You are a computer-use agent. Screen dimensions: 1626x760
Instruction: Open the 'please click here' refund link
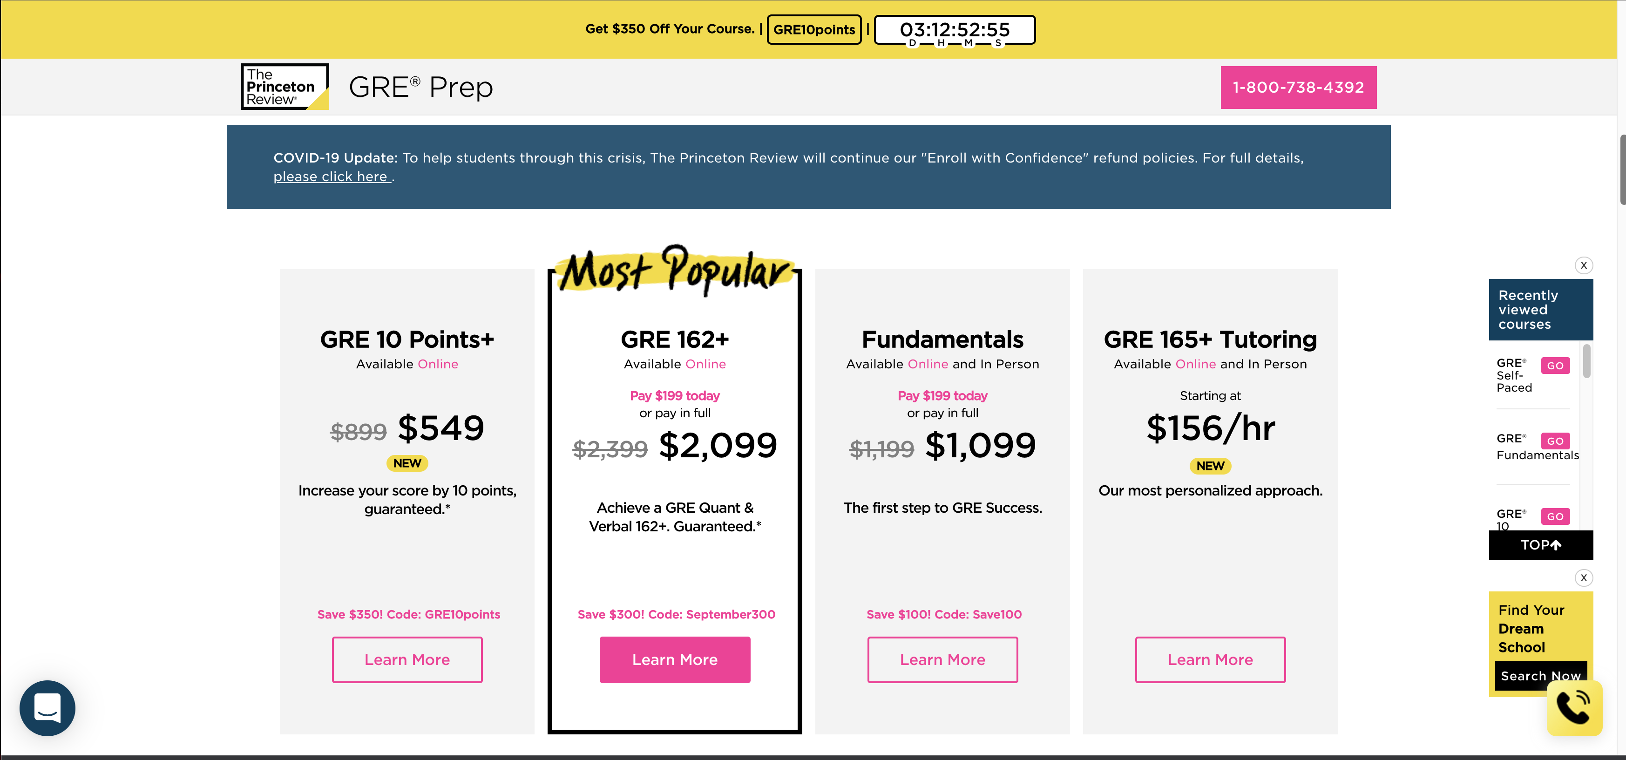tap(331, 177)
